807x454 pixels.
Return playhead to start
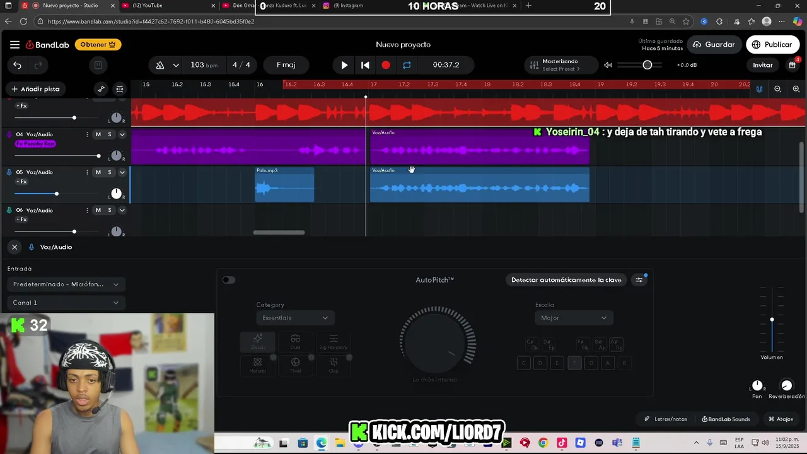click(x=365, y=65)
